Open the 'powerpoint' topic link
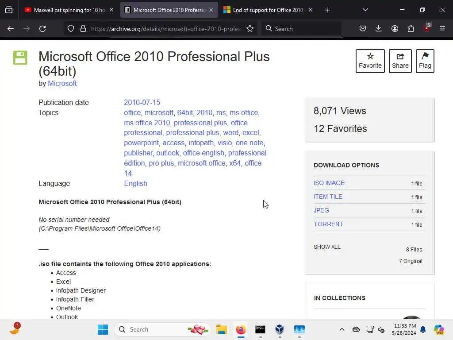Viewport: 453px width, 340px height. pos(141,143)
